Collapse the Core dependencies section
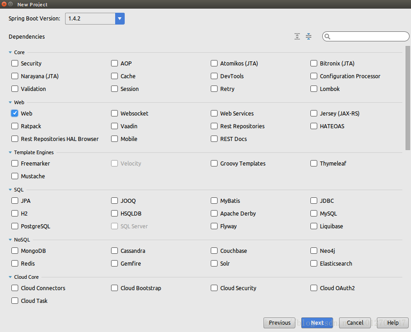Viewport: 411px width, 332px height. pyautogui.click(x=10, y=52)
